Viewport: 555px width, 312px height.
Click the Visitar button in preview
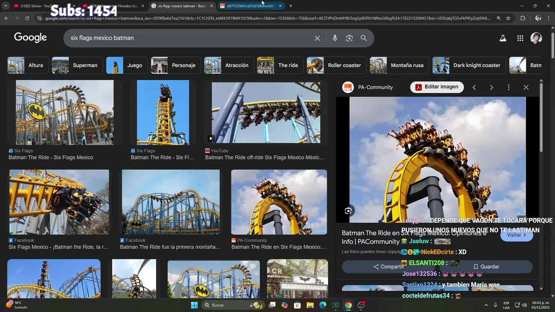point(516,235)
